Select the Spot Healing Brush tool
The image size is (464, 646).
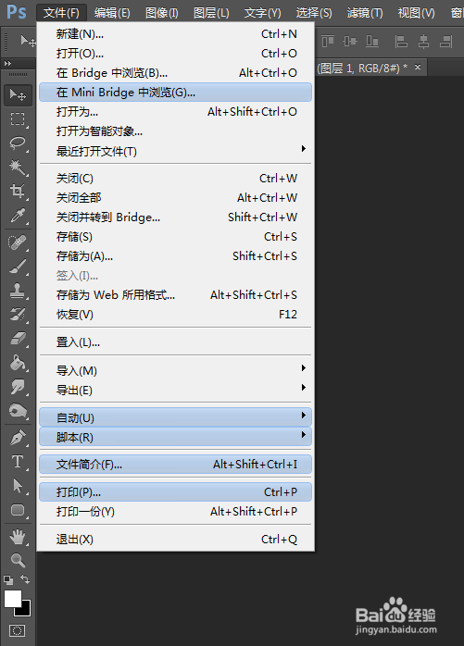pos(18,242)
